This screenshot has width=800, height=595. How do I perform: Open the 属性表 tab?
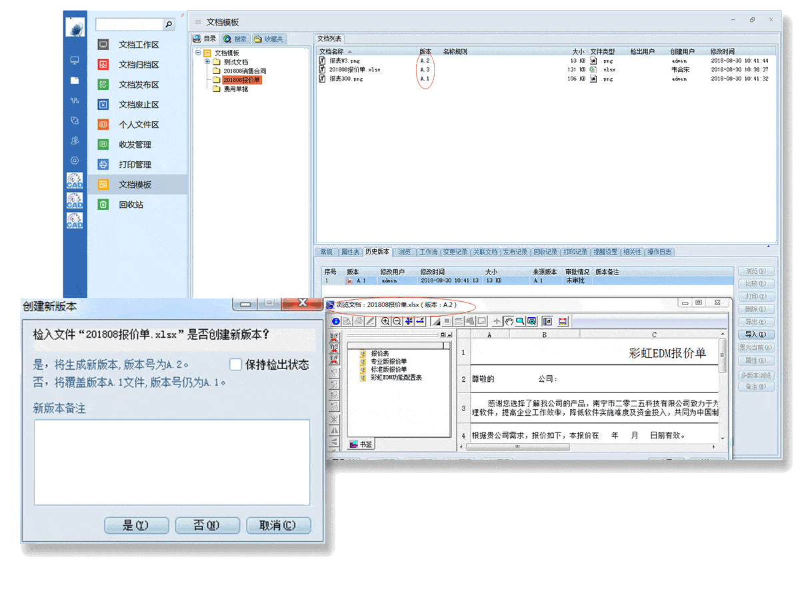click(x=350, y=253)
